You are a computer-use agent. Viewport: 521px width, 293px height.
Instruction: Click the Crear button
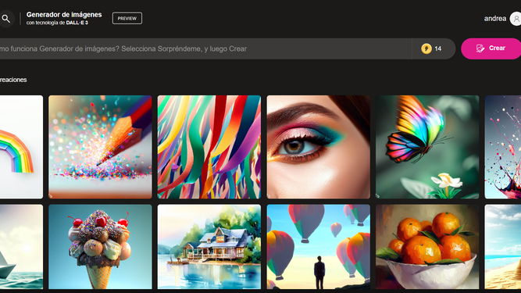tap(491, 48)
